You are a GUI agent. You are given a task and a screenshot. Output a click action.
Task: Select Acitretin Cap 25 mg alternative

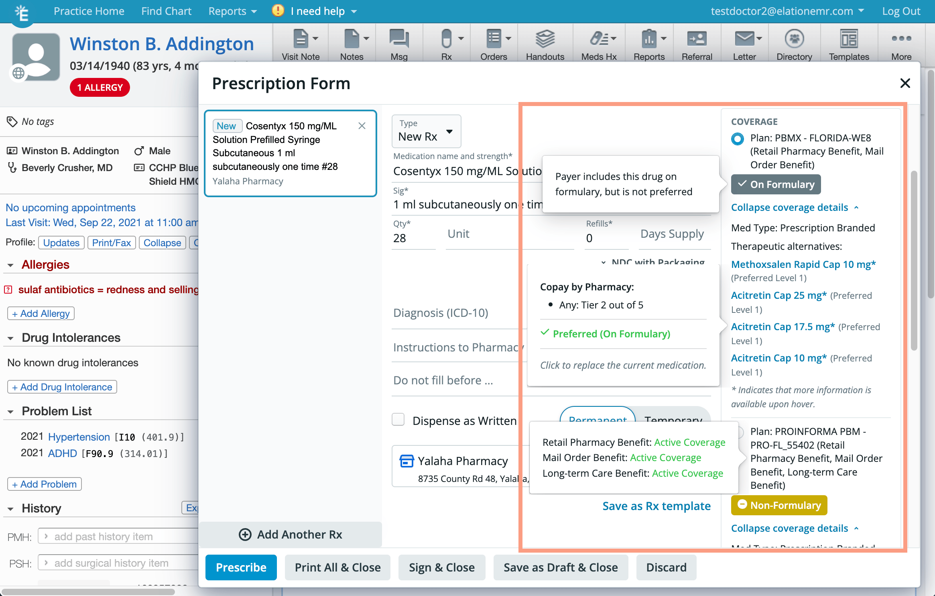779,295
